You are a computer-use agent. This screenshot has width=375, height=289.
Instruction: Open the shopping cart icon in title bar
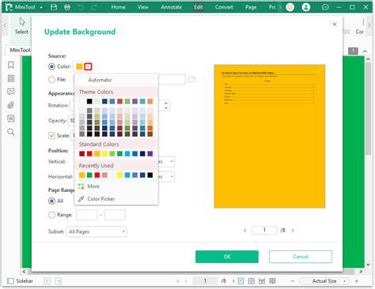click(x=290, y=7)
